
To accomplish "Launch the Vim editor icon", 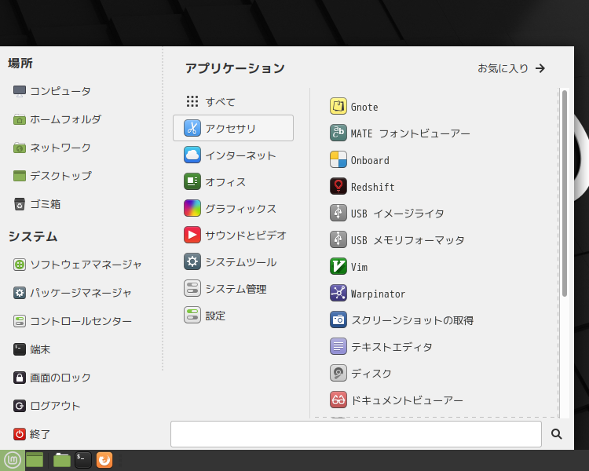I will 338,266.
